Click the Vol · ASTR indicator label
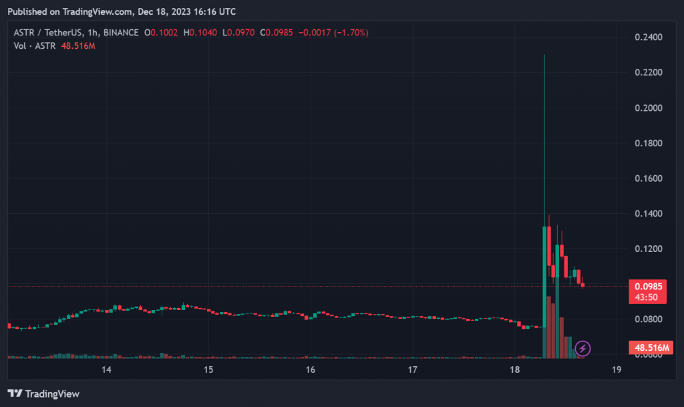Screen dimensions: 684x407 [34, 45]
